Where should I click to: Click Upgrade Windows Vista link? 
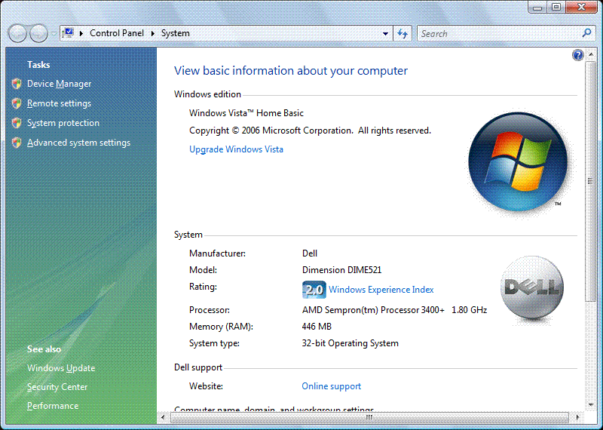click(x=236, y=149)
